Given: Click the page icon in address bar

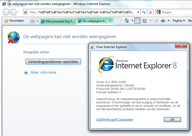Looking at the screenshot, I should (x=26, y=12).
